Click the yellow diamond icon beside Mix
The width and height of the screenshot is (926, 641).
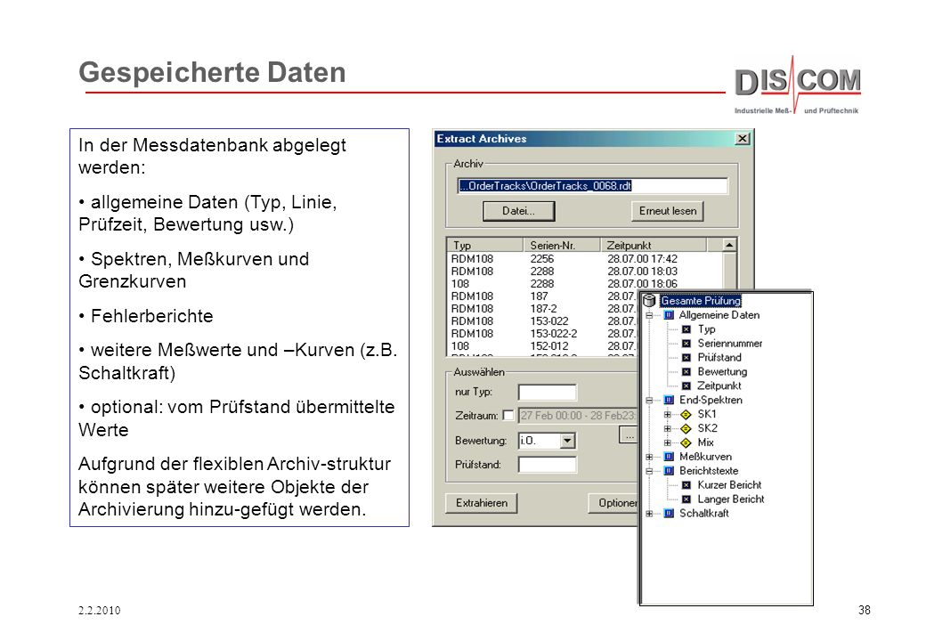click(x=686, y=442)
